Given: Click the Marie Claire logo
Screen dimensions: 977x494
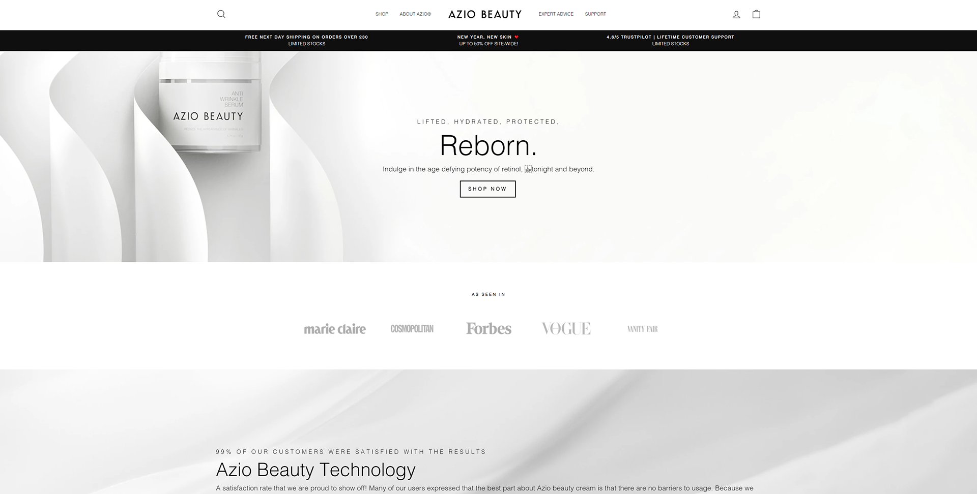Looking at the screenshot, I should 335,329.
